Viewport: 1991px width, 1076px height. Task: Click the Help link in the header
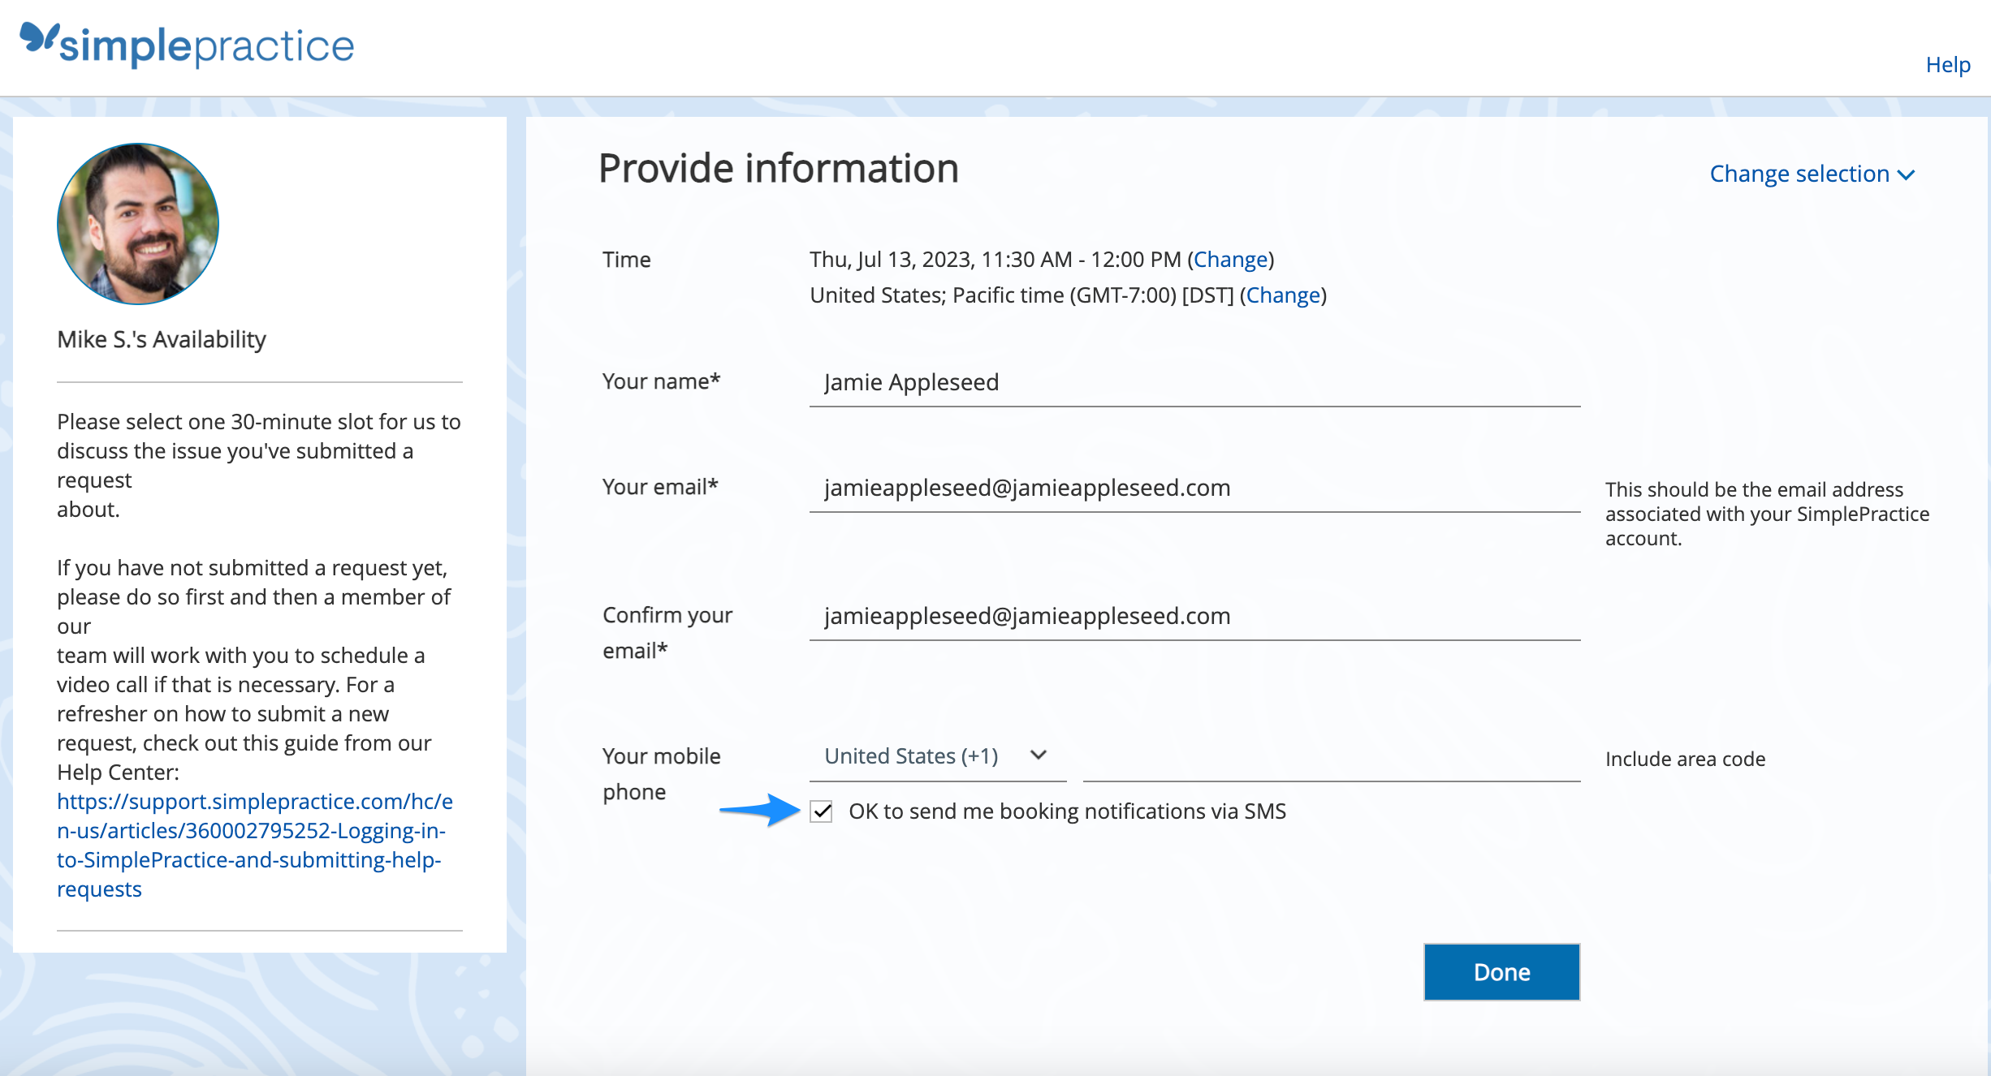pos(1948,64)
